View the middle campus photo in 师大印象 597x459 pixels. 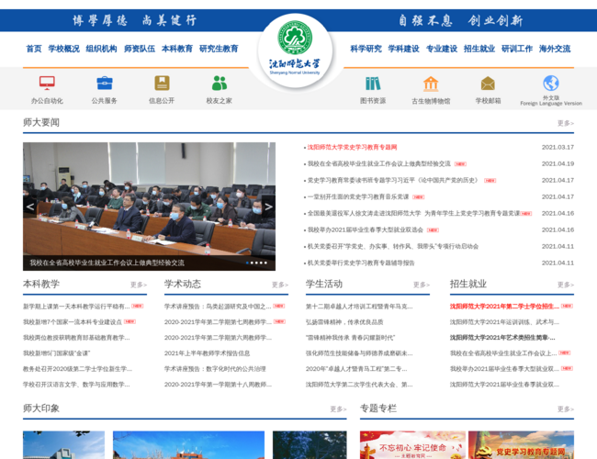(x=188, y=445)
